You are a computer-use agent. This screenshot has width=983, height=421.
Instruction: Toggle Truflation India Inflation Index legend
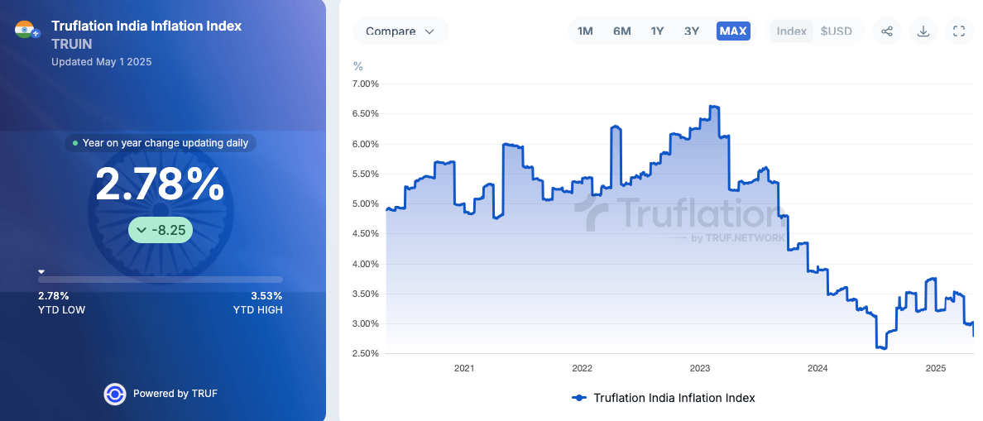coord(664,398)
